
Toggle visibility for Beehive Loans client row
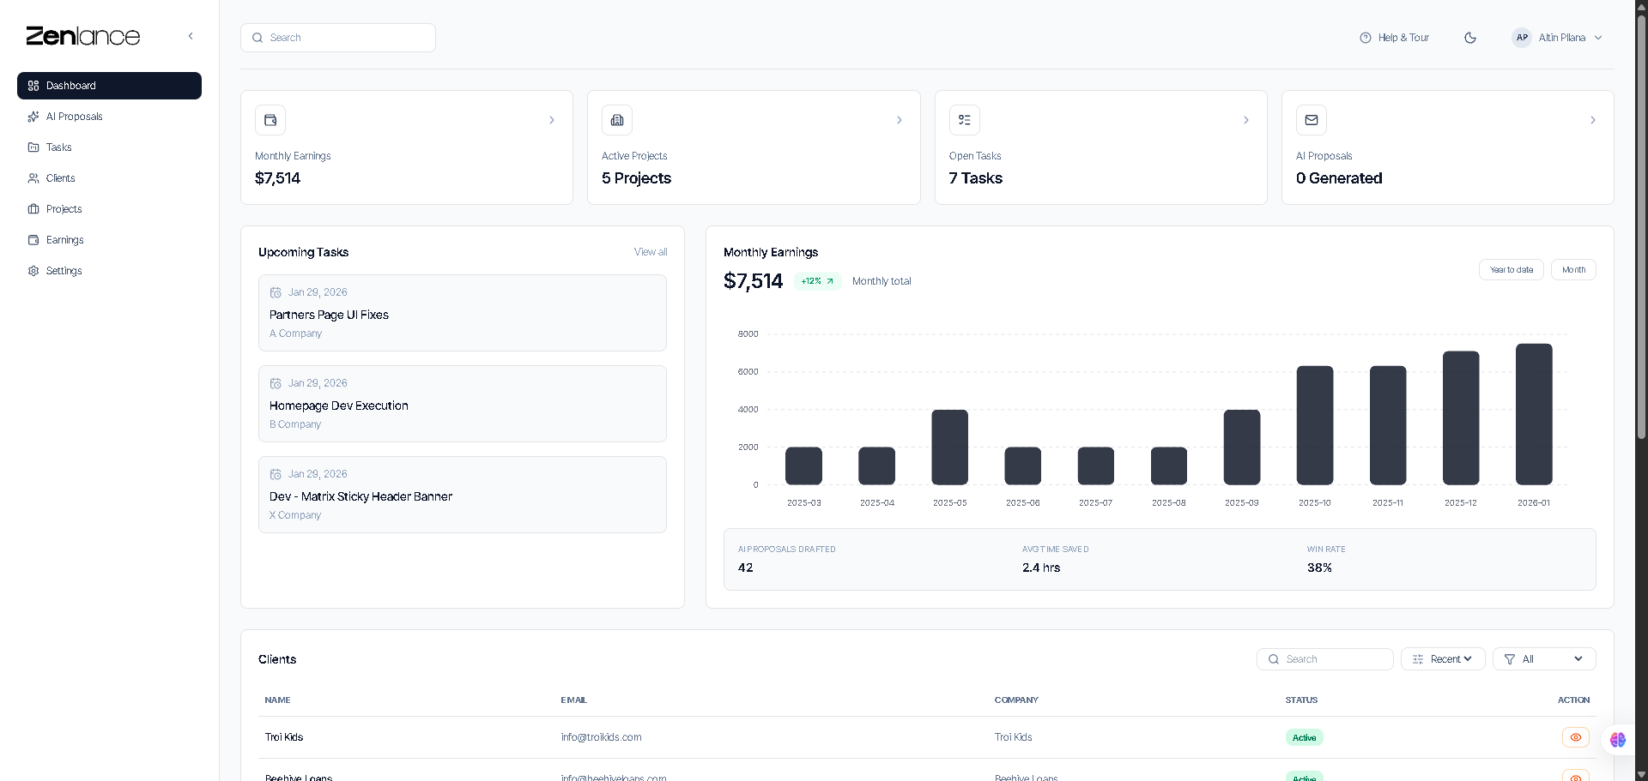click(1576, 777)
